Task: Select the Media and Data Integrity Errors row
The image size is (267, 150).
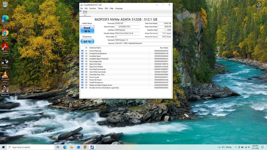Action: click(125, 85)
